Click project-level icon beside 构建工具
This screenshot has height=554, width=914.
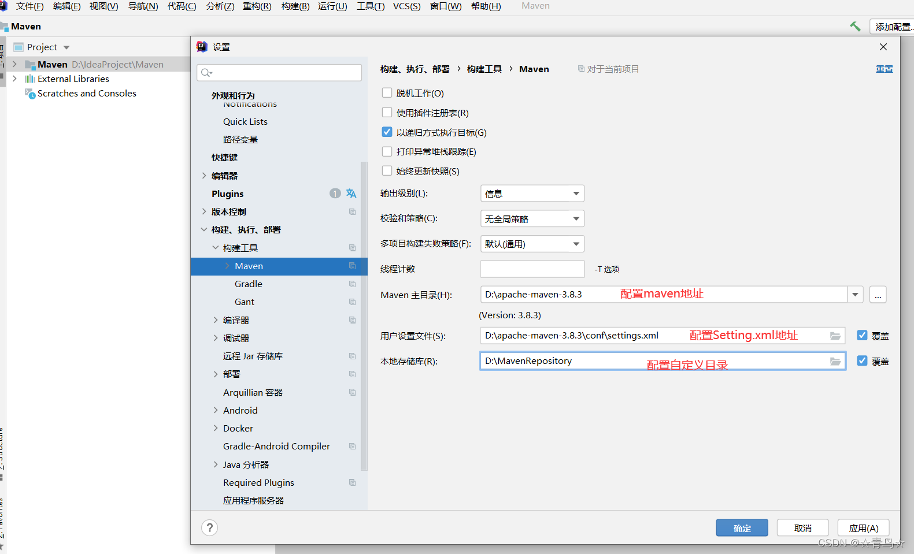[x=352, y=248]
